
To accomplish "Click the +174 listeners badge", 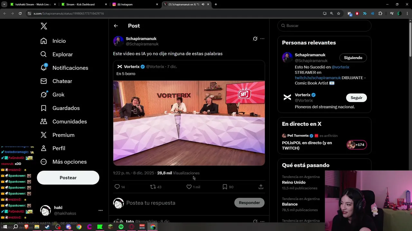I will [x=356, y=145].
